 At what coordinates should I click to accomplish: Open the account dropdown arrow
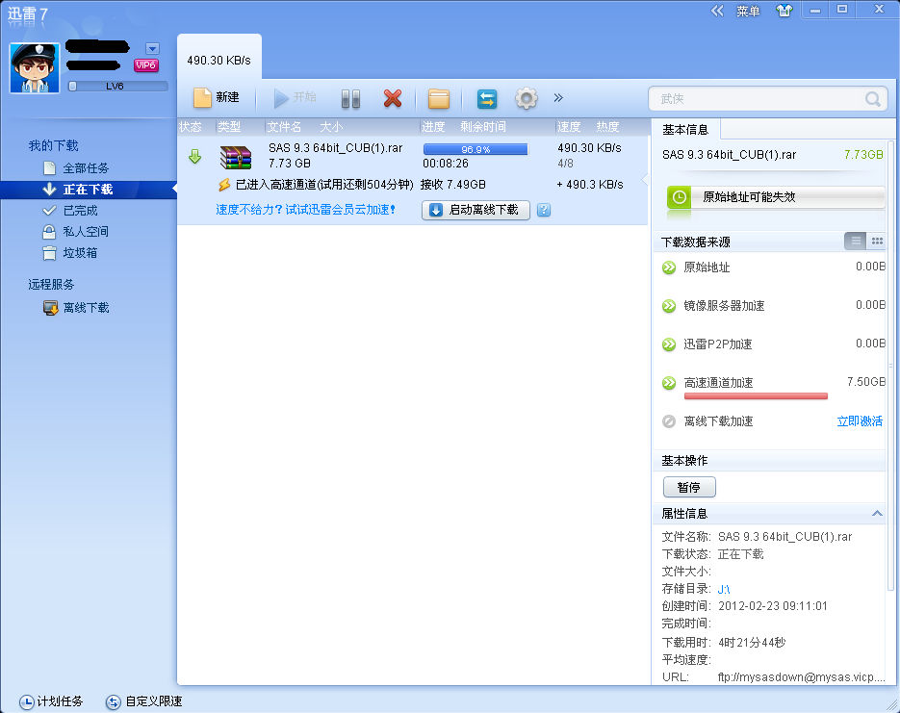coord(152,48)
